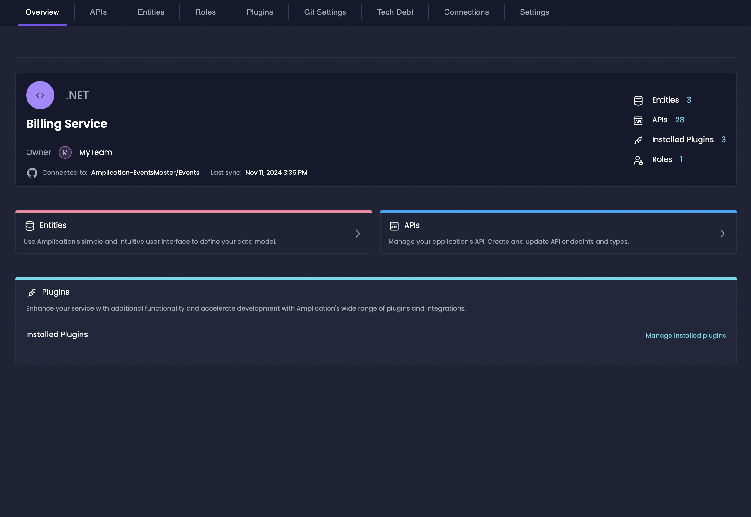Image resolution: width=751 pixels, height=517 pixels.
Task: Expand APIs card via chevron arrow
Action: [x=722, y=234]
